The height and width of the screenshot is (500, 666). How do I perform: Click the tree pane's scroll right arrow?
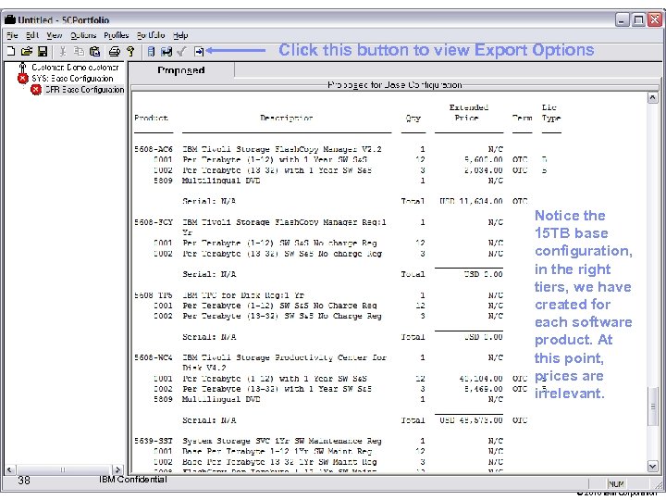(x=117, y=469)
